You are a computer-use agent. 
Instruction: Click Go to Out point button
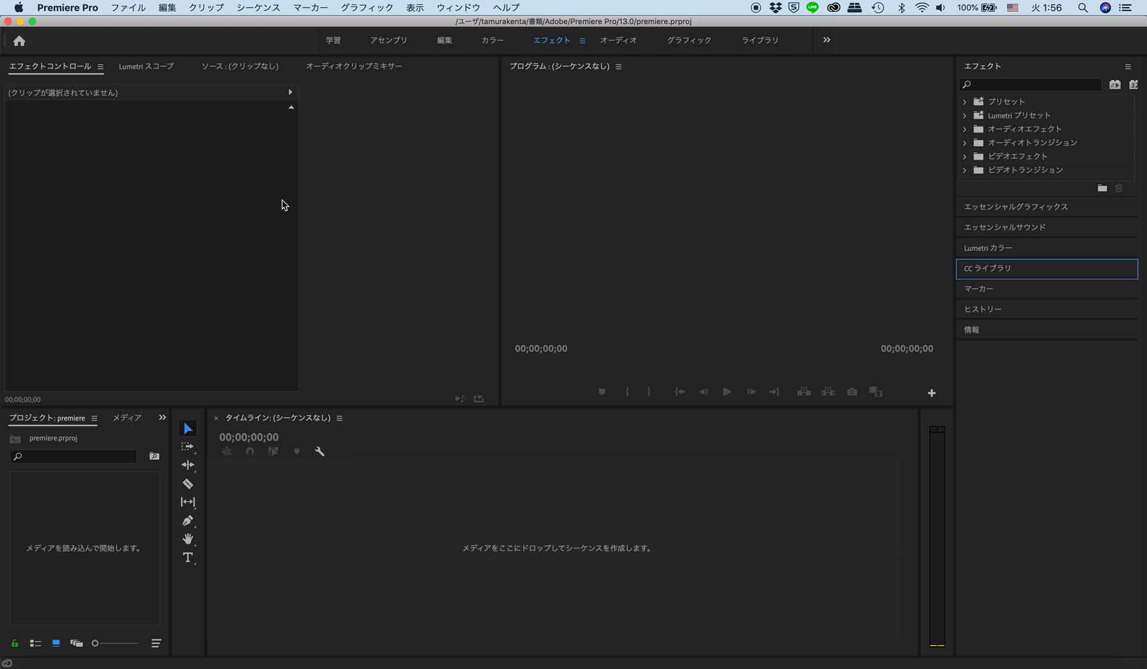(x=774, y=392)
